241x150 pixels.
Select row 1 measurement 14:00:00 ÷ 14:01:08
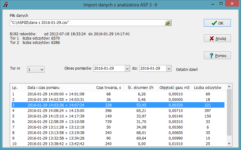118,94
